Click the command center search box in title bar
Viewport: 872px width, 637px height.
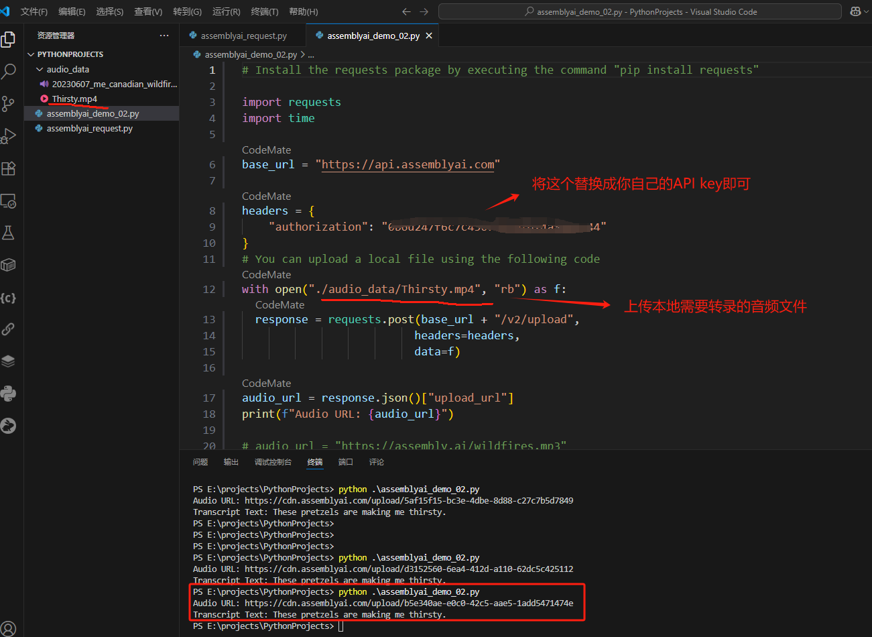(639, 11)
